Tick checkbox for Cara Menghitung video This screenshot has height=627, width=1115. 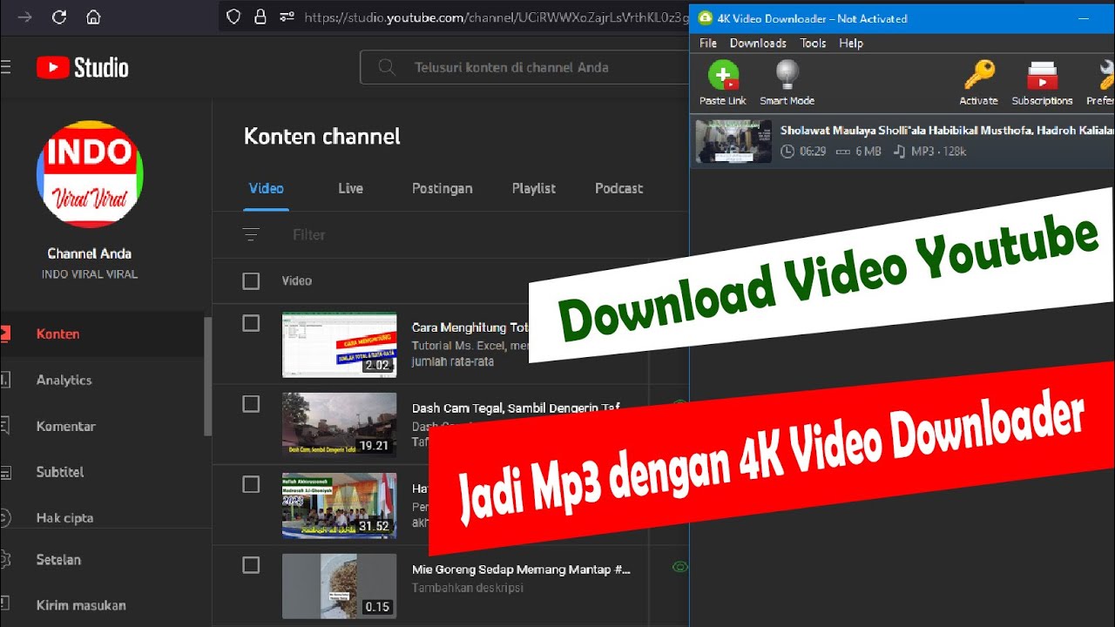(251, 323)
